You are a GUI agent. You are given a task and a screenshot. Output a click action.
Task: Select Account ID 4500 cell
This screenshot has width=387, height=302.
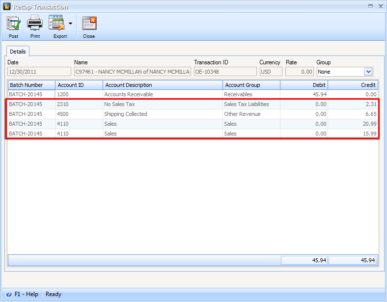pyautogui.click(x=79, y=114)
